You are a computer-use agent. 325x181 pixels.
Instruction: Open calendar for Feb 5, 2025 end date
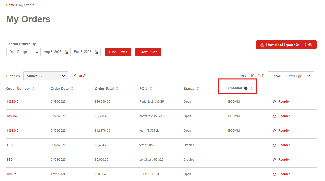(x=96, y=52)
